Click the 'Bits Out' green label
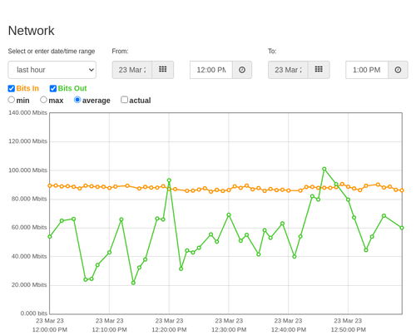The height and width of the screenshot is (335, 416). click(72, 88)
